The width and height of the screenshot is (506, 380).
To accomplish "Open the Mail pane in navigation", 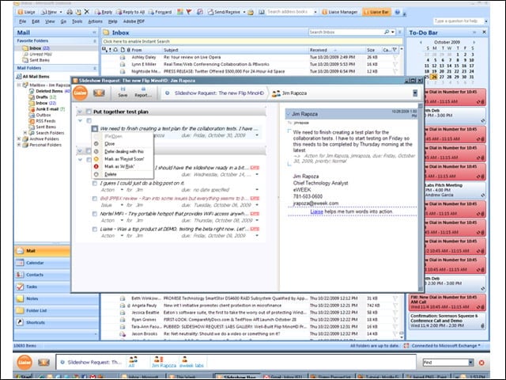I will pyautogui.click(x=42, y=251).
